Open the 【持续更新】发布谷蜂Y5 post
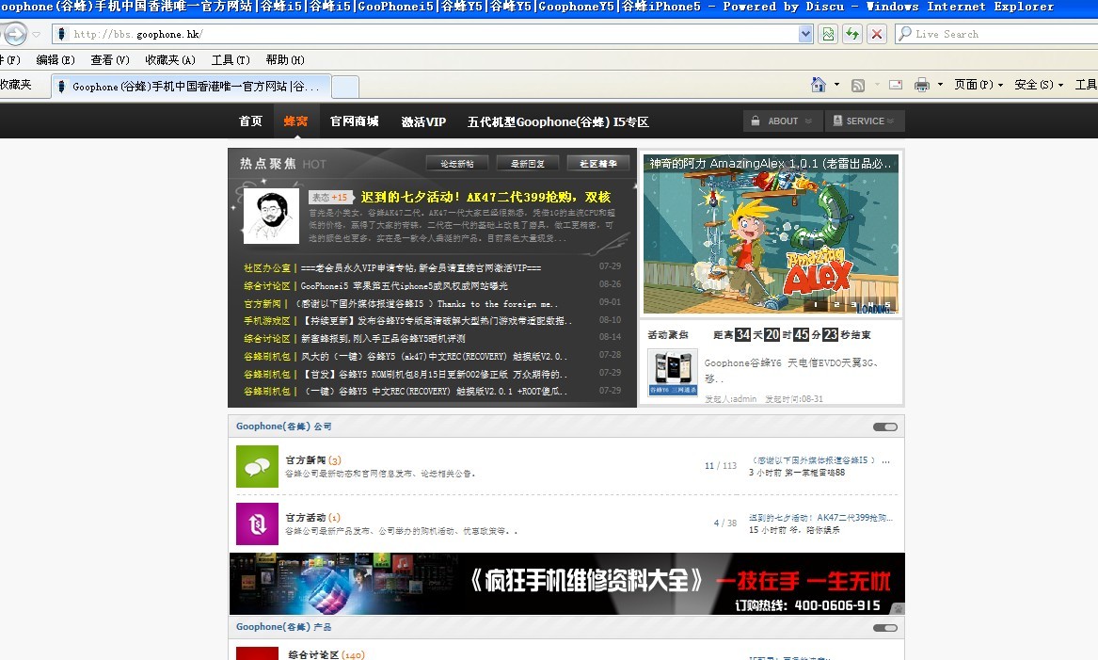The width and height of the screenshot is (1098, 660). pos(437,320)
